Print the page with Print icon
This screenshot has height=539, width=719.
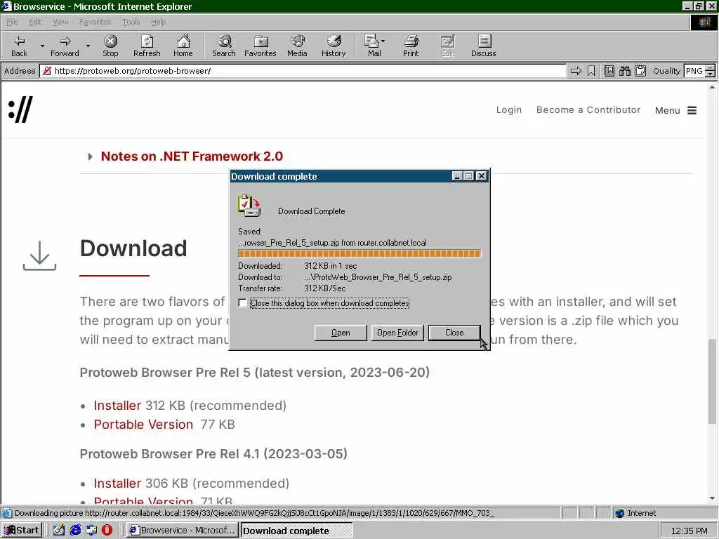411,46
